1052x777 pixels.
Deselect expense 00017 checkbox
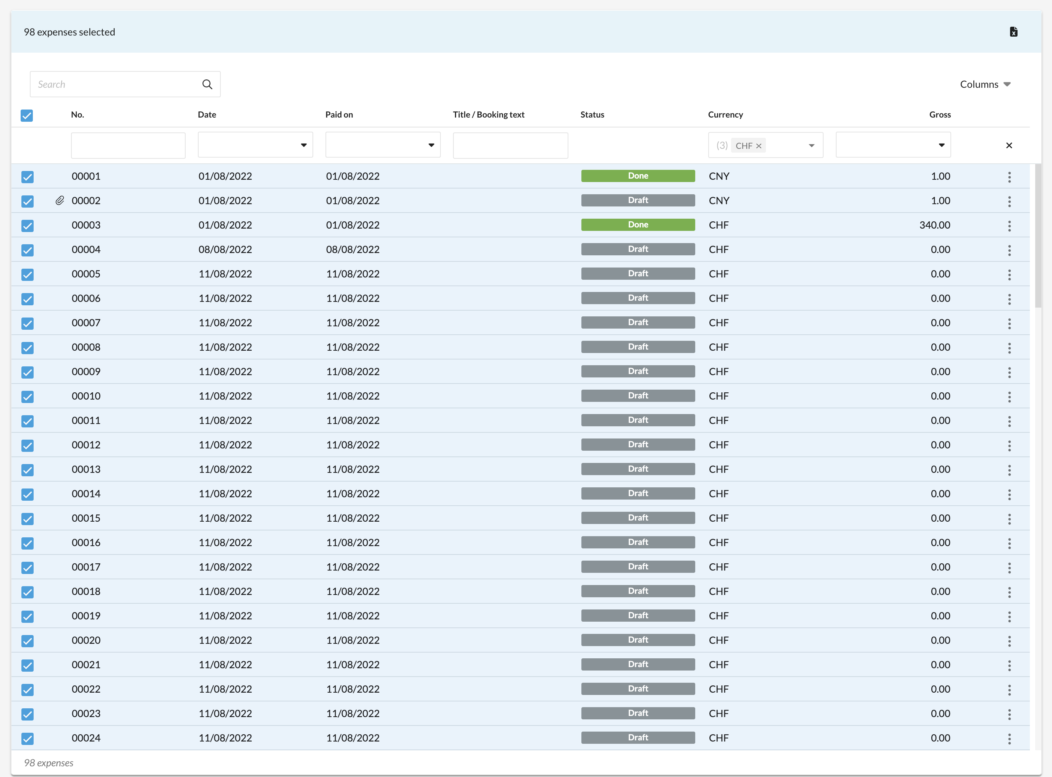27,567
